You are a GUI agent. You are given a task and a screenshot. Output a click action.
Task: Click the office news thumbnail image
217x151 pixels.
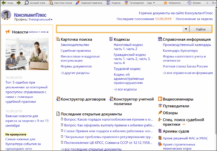[27, 54]
